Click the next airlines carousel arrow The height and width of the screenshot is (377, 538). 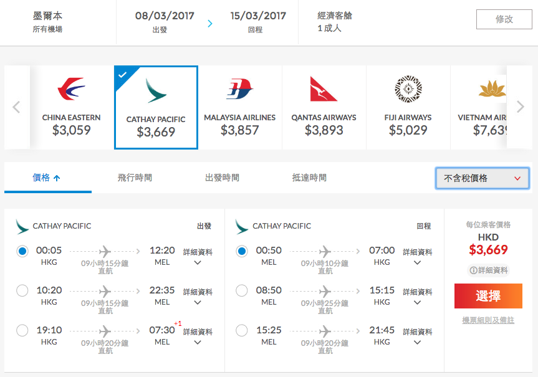[520, 107]
